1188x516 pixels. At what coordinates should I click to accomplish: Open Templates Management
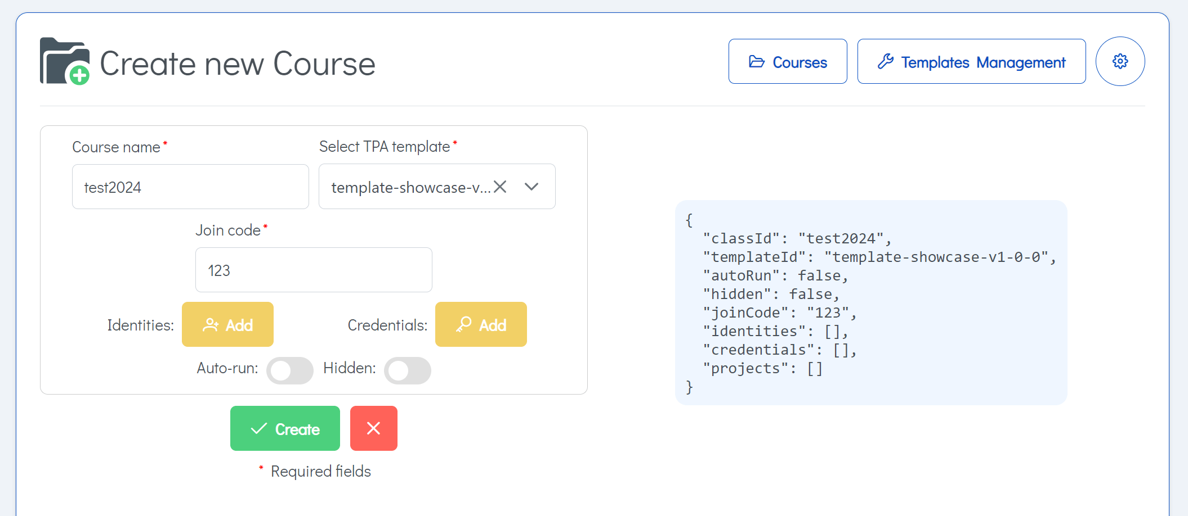pyautogui.click(x=971, y=61)
